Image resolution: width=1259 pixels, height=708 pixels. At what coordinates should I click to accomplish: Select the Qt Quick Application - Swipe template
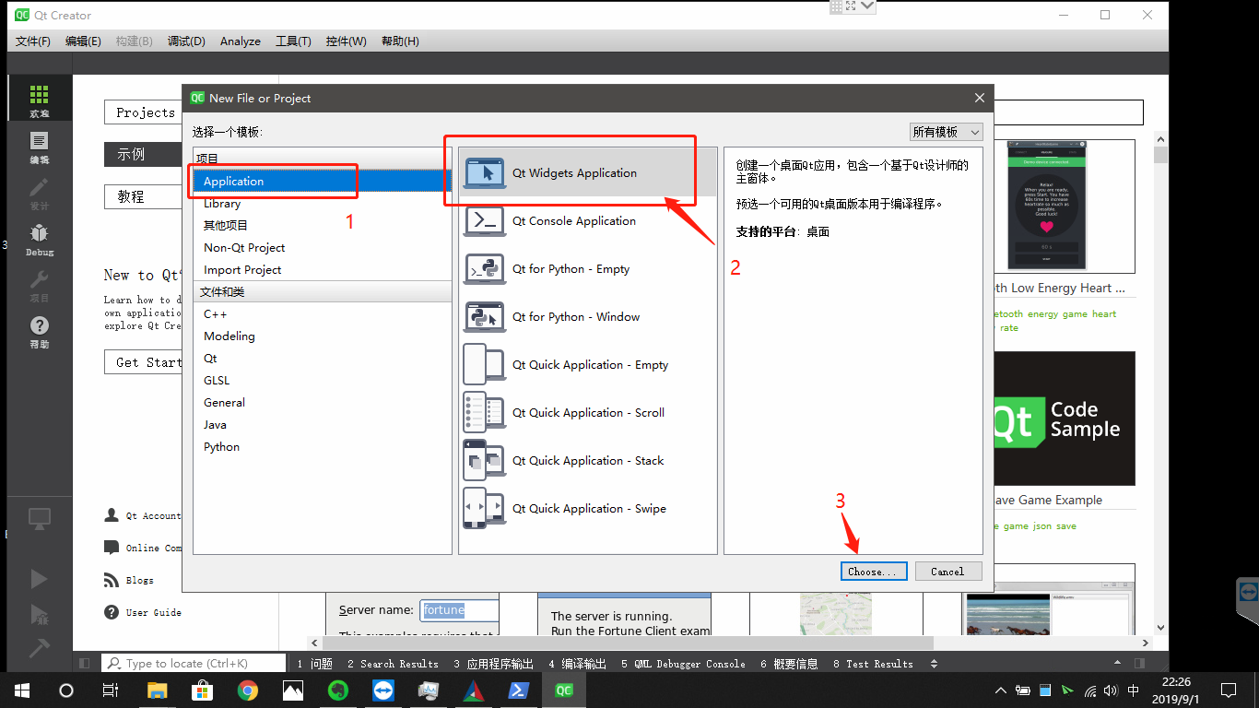click(x=590, y=508)
